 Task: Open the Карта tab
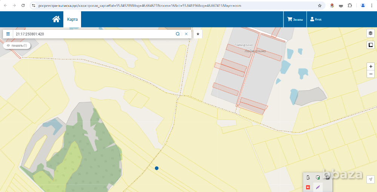point(72,19)
